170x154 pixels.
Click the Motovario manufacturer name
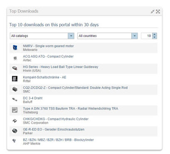point(30,50)
